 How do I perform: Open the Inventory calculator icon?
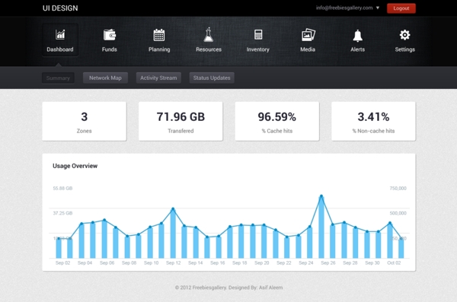click(258, 35)
